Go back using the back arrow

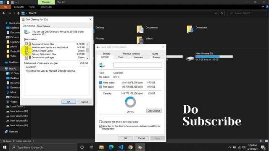[x=4, y=13]
